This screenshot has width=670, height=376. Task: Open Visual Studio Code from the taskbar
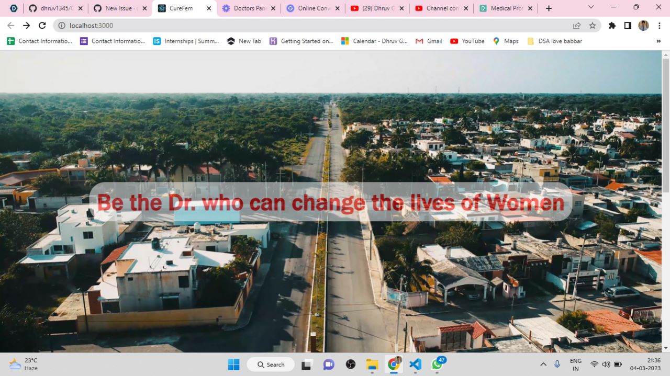(x=415, y=364)
